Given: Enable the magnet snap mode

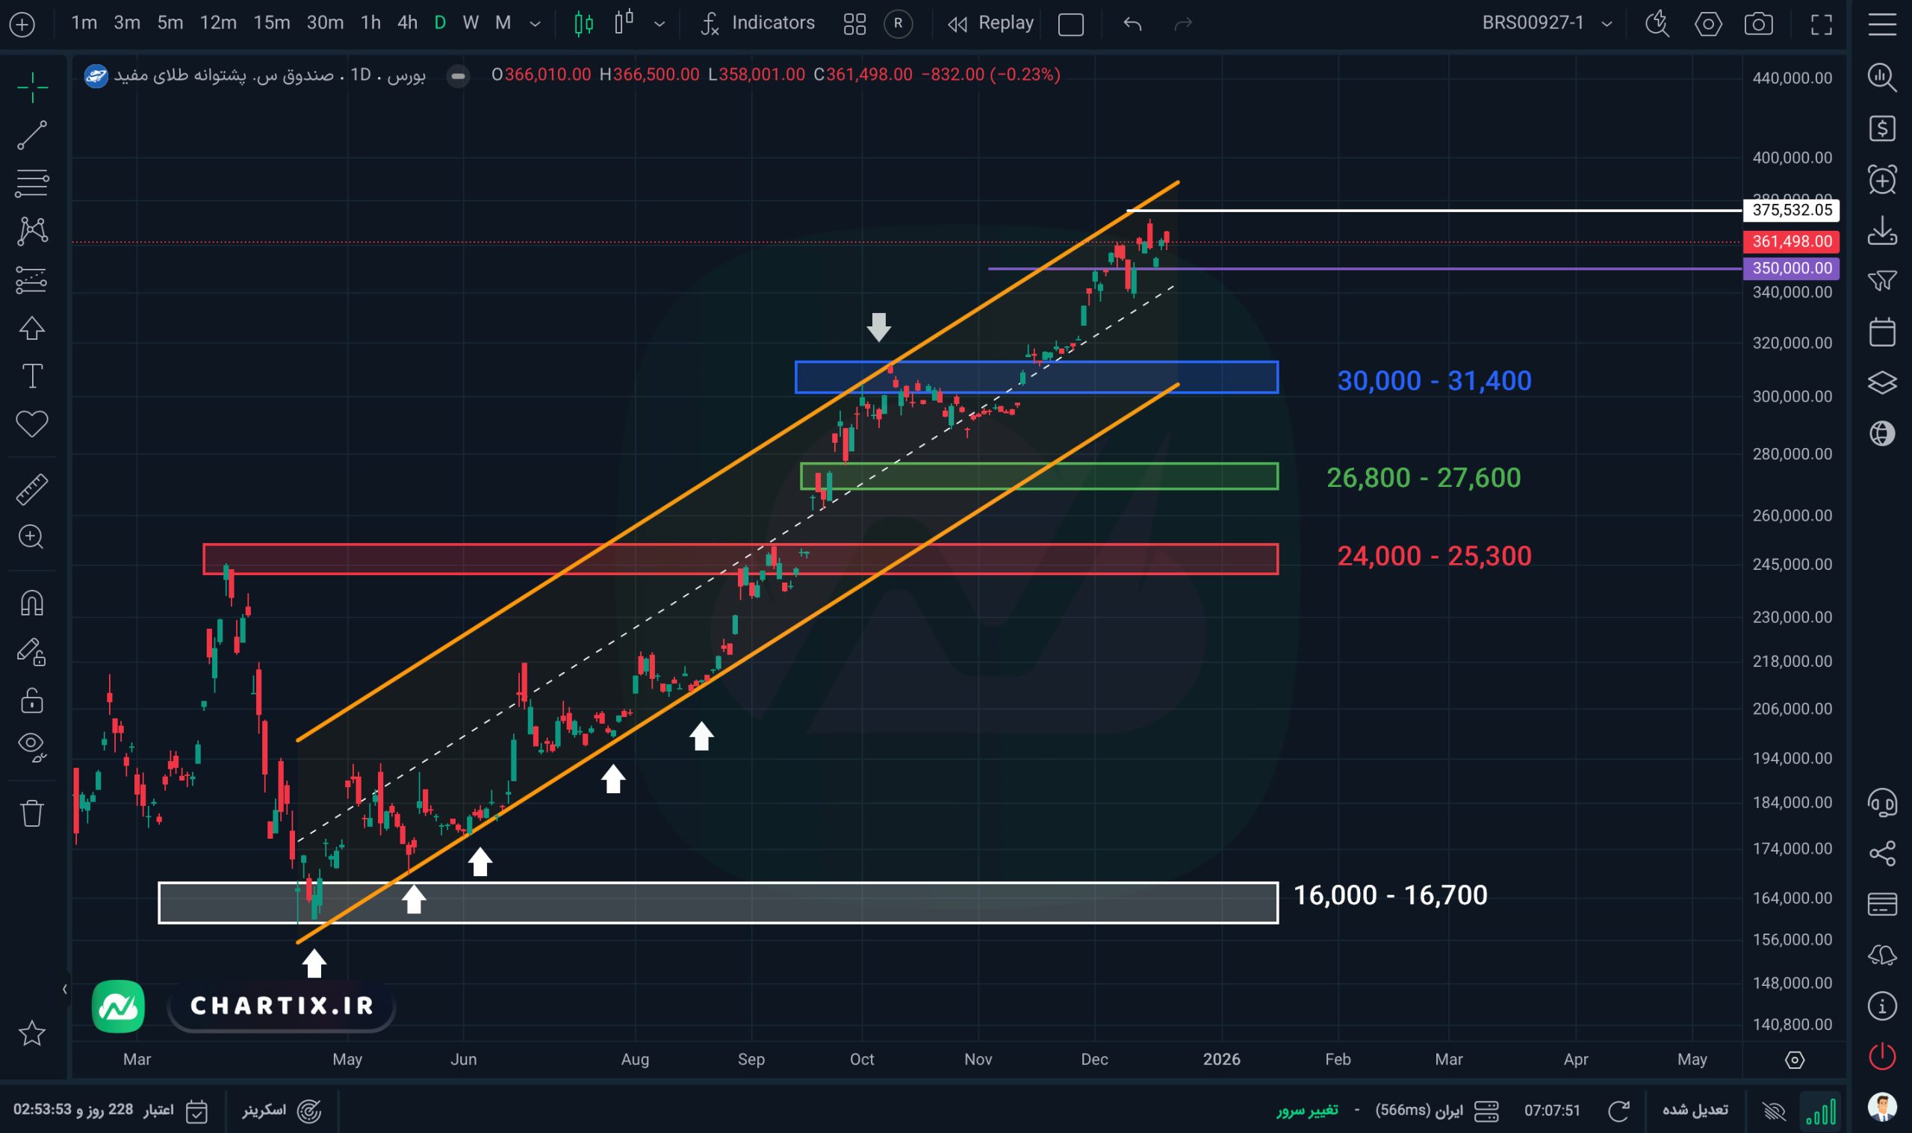Looking at the screenshot, I should 31,603.
